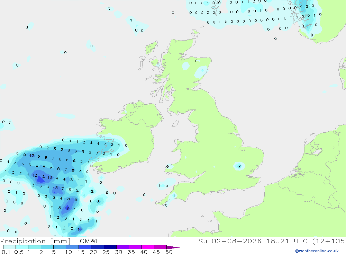Open the weatheronline.co.uk copyright link
346x254 pixels.
[x=317, y=251]
